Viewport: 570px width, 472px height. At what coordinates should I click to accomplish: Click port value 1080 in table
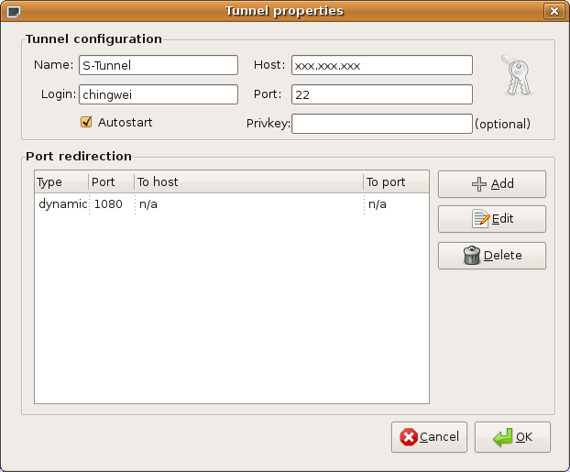[x=108, y=204]
